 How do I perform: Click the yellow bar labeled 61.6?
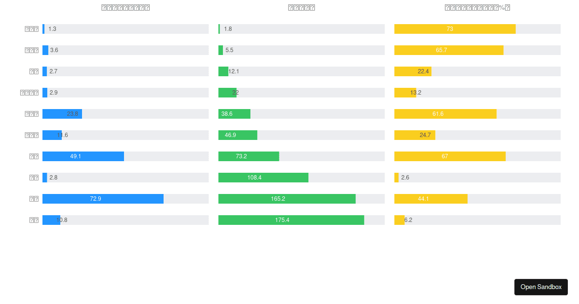[x=445, y=114]
